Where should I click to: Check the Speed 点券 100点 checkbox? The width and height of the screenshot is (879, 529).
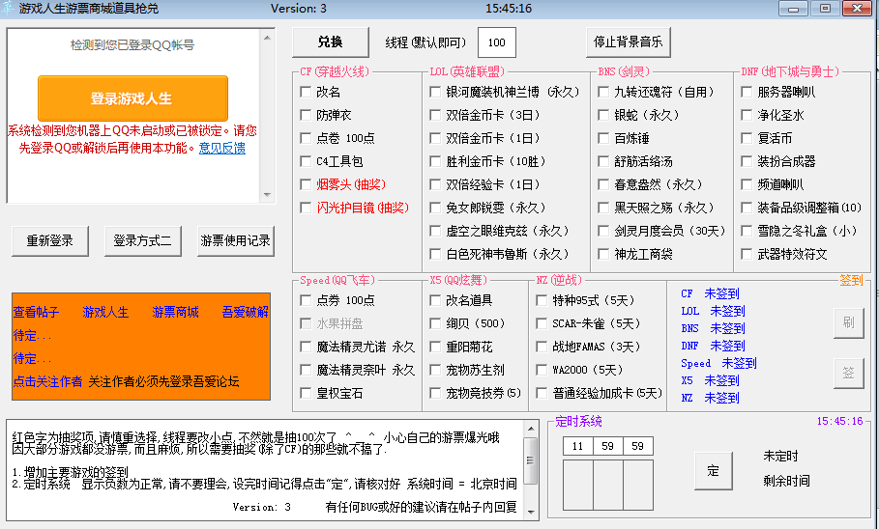point(306,300)
